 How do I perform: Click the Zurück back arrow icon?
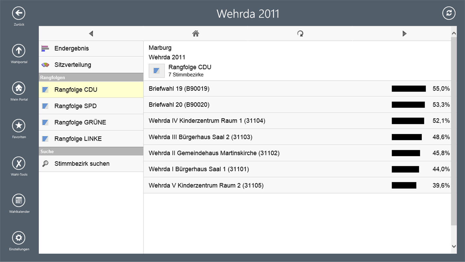[x=19, y=13]
